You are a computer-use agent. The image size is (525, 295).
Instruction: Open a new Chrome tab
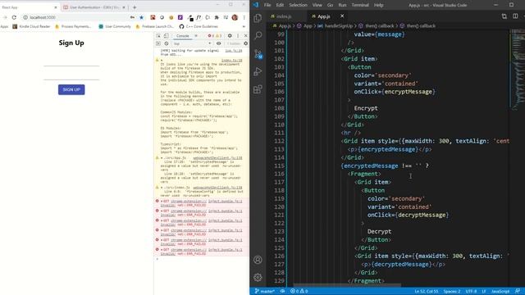coord(135,7)
